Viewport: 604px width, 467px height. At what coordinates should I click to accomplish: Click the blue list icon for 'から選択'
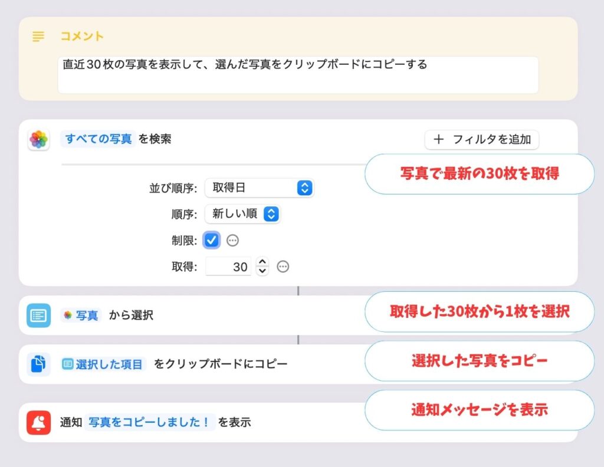coord(38,315)
